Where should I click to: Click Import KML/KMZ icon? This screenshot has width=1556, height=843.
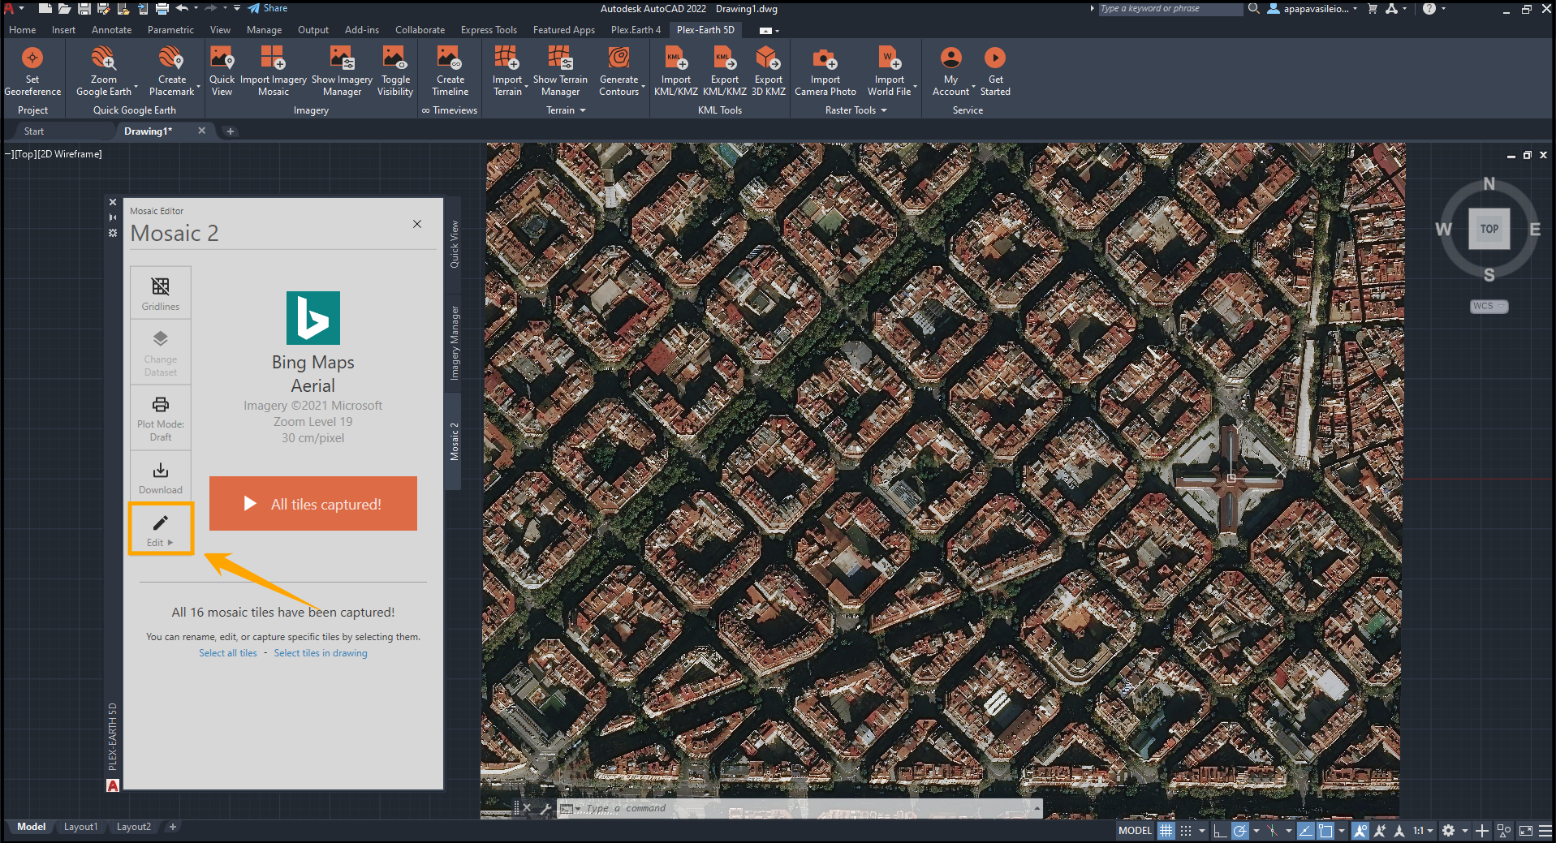[x=675, y=58]
